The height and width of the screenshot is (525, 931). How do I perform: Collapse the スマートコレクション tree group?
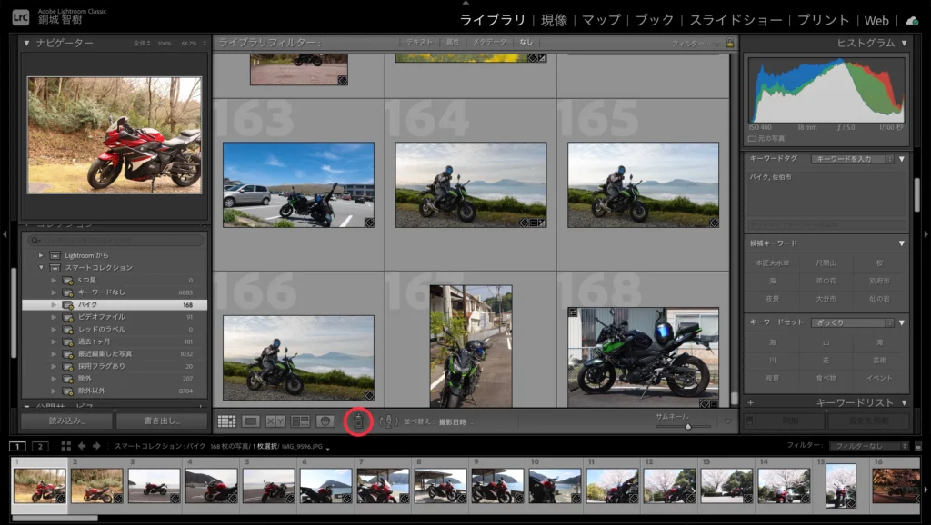coord(42,268)
